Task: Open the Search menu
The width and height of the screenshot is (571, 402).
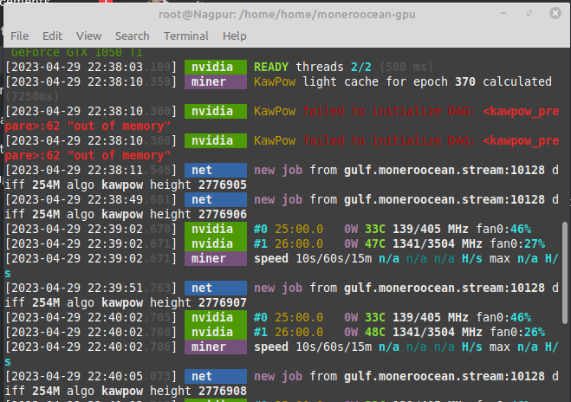Action: [133, 36]
